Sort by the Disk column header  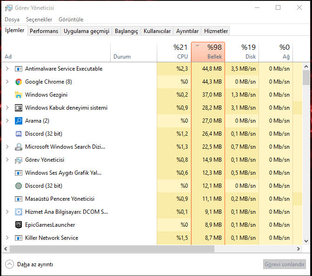242,52
